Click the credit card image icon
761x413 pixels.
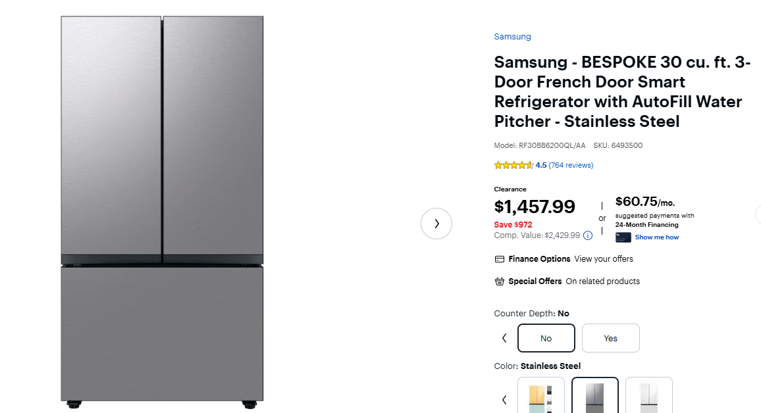pyautogui.click(x=623, y=237)
